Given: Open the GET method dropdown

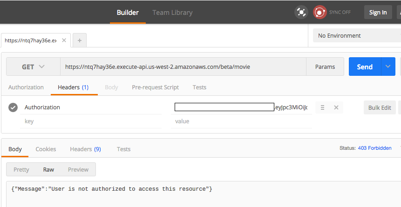Looking at the screenshot, I should coord(33,67).
